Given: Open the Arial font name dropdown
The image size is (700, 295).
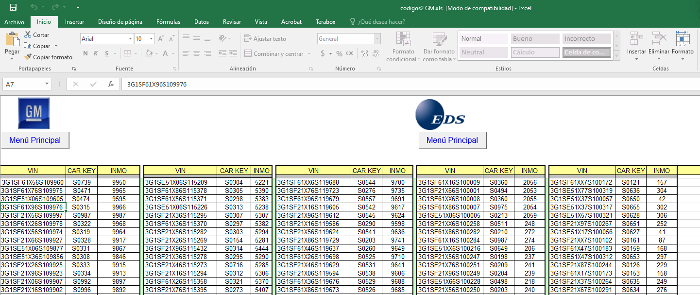Looking at the screenshot, I should tap(130, 39).
